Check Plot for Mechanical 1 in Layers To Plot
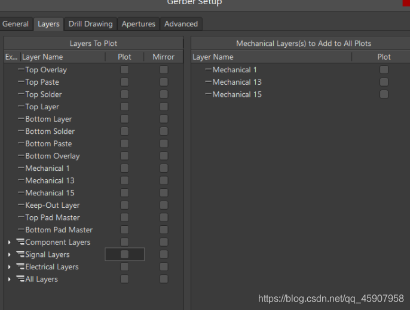This screenshot has height=310, width=410. [x=124, y=168]
